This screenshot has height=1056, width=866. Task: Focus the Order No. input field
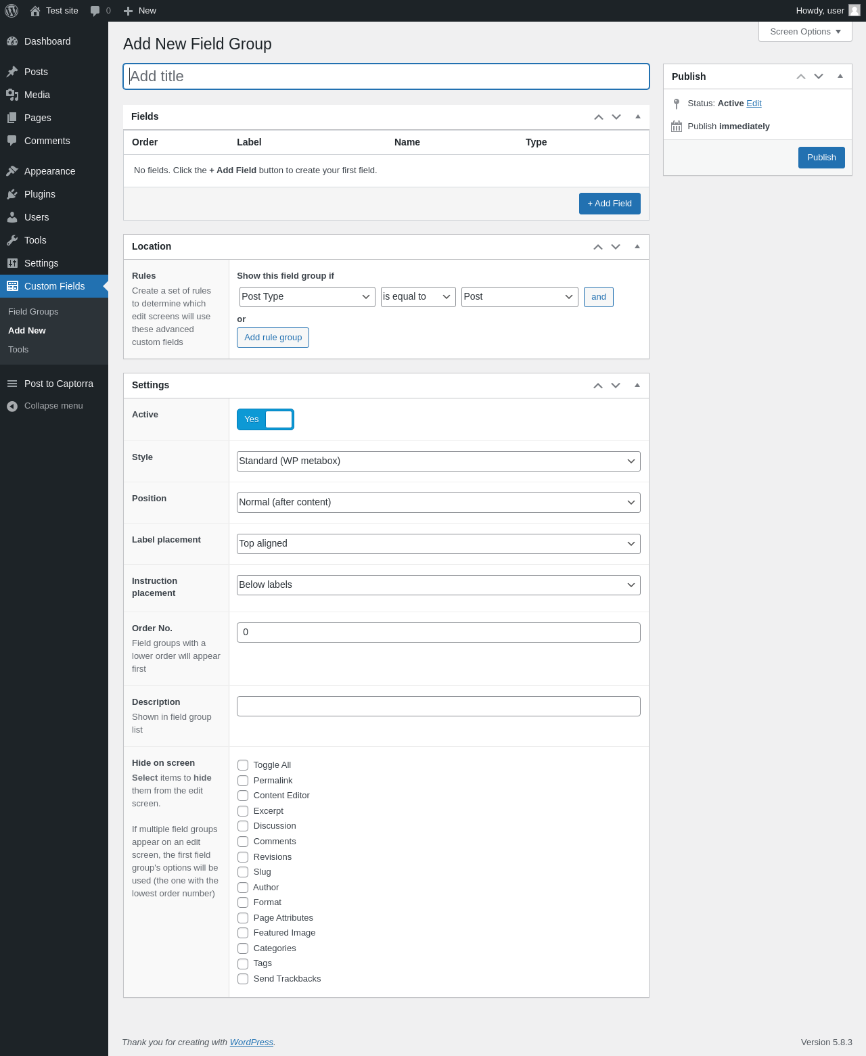438,633
